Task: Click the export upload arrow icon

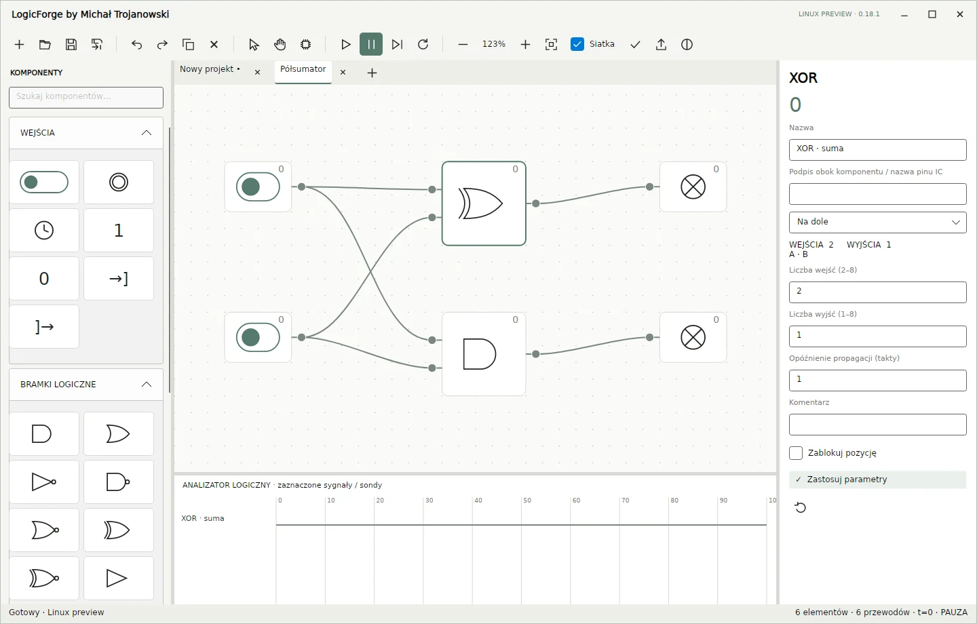Action: (662, 45)
